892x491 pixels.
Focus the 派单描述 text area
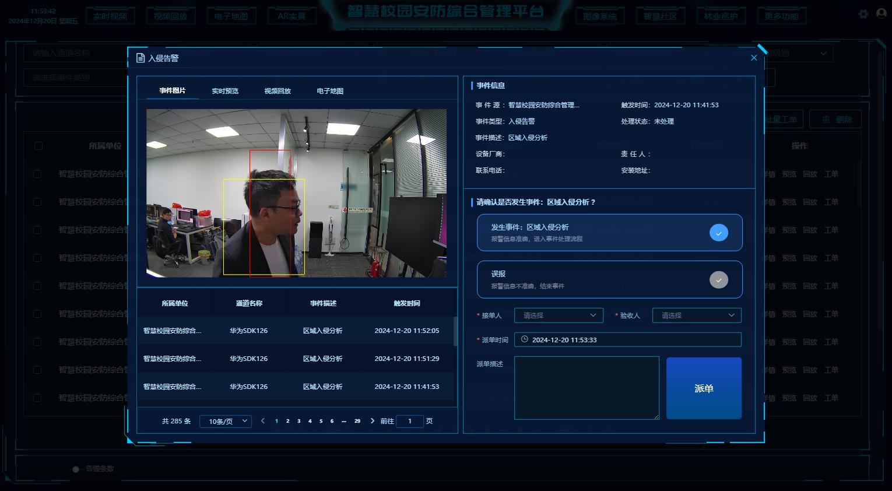coord(587,388)
